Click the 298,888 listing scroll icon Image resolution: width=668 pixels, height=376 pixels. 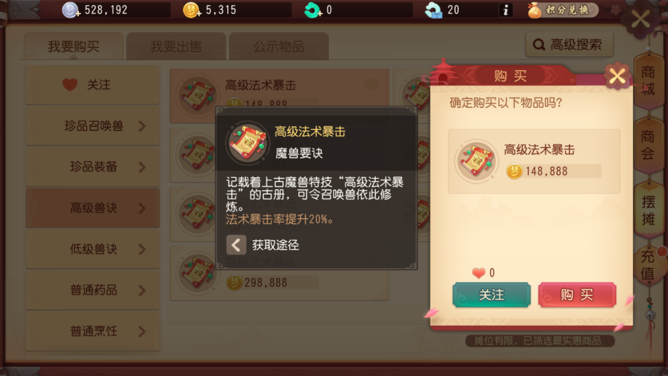coord(198,272)
